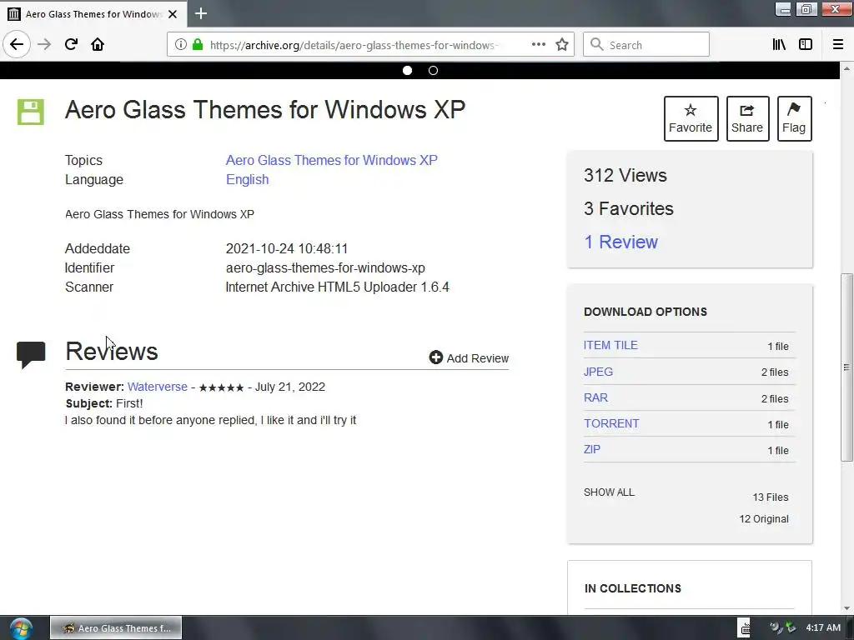Expand the RAR download option
This screenshot has height=640, width=854.
click(595, 397)
